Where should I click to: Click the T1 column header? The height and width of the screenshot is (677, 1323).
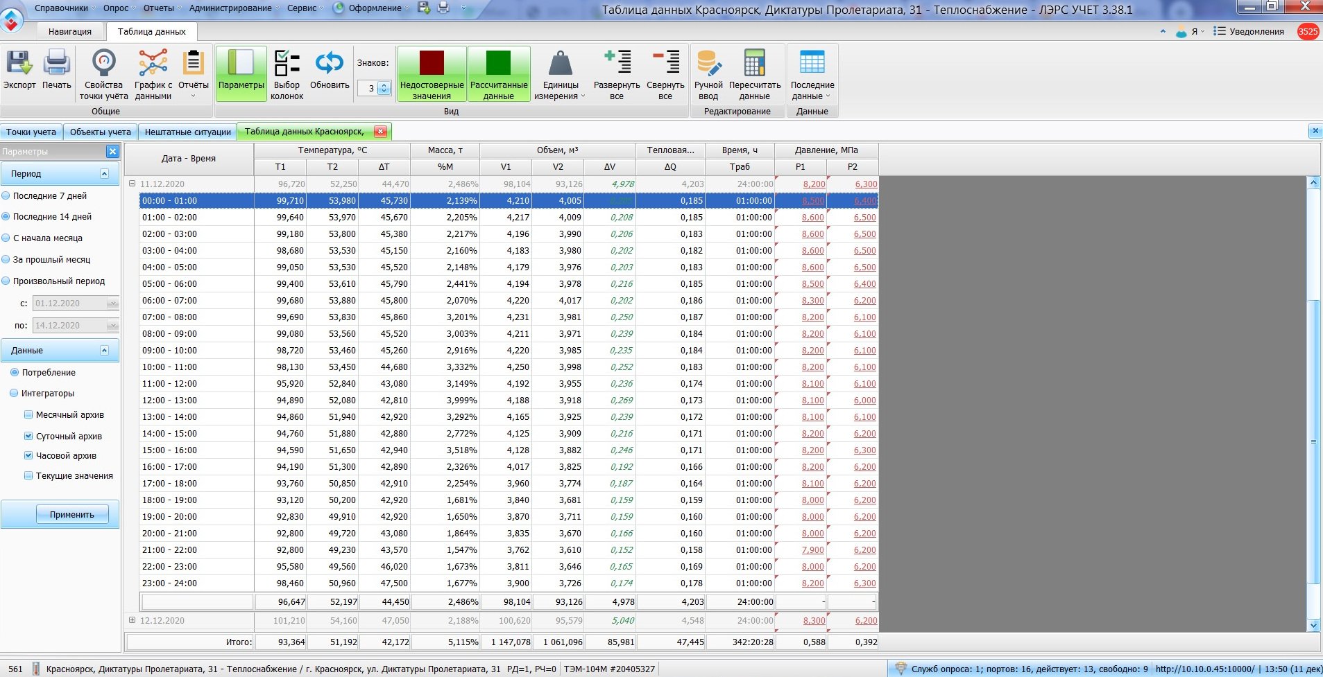280,167
